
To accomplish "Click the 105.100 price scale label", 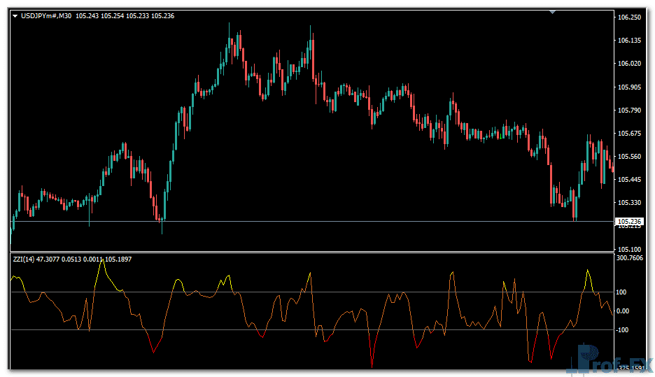I will 629,249.
